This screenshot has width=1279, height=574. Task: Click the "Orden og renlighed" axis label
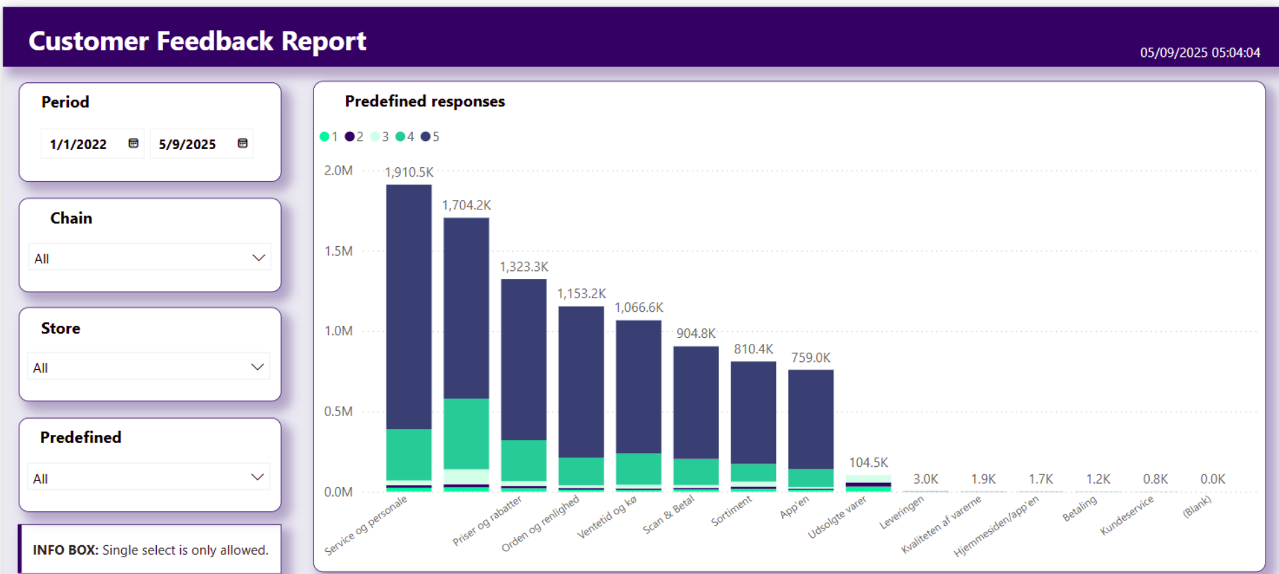pyautogui.click(x=540, y=524)
